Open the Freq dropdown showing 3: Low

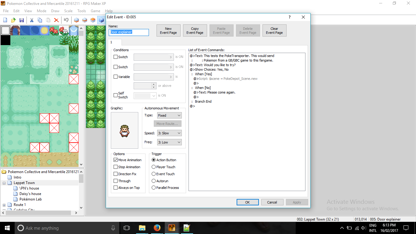click(x=169, y=142)
